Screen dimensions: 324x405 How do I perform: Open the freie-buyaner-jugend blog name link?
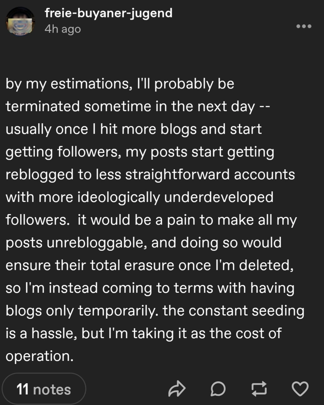click(x=108, y=13)
